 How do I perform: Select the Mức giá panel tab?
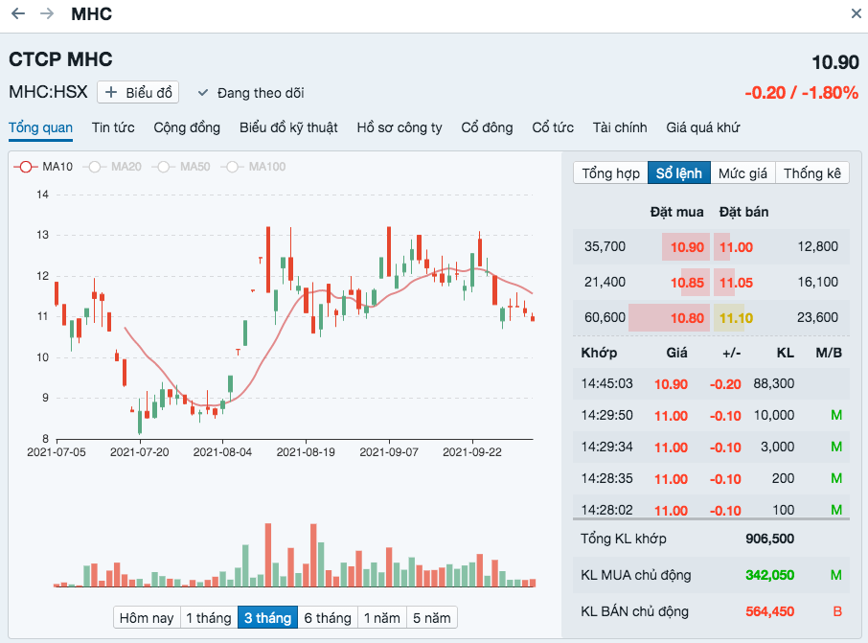742,173
